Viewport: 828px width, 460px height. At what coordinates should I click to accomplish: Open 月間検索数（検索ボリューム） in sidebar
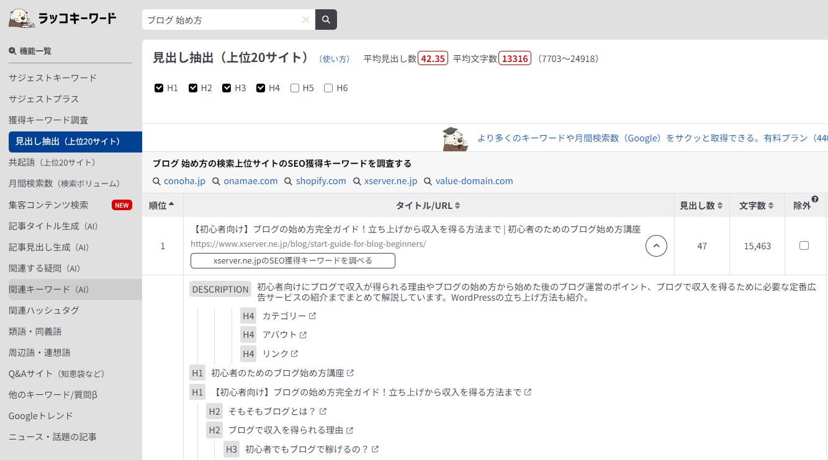(x=64, y=184)
